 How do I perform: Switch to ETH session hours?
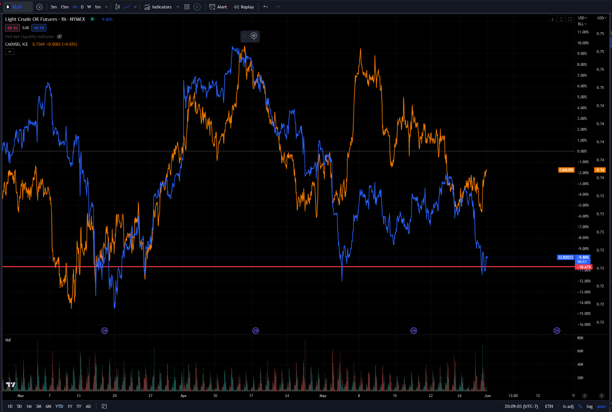(549, 406)
